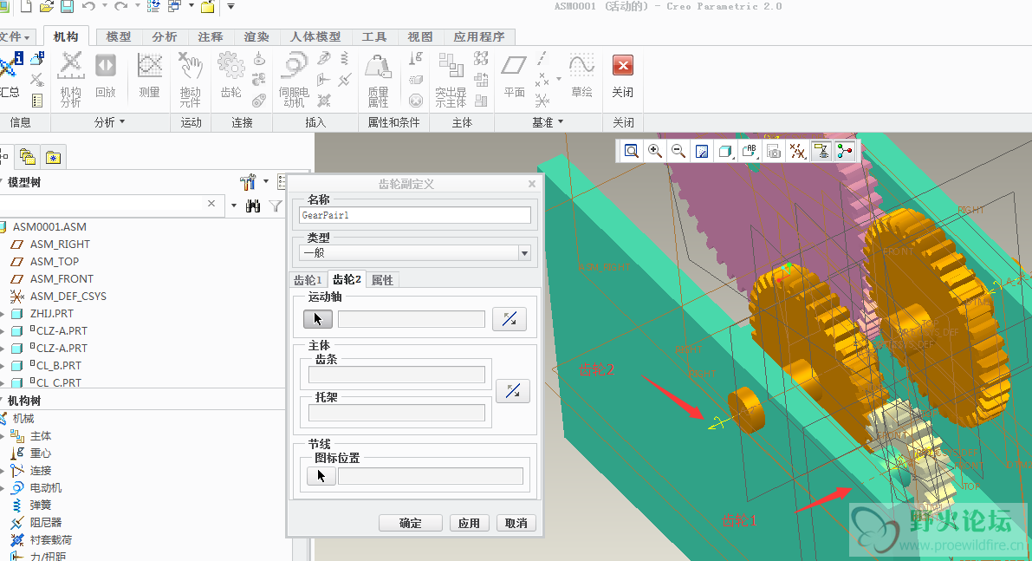Viewport: 1032px width, 561px height.
Task: Go to the 注释 ribbon tab
Action: click(x=211, y=37)
